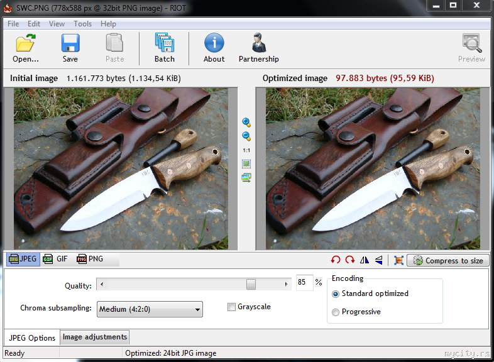Rotate image right with red arrow
This screenshot has height=362, width=494.
point(350,260)
